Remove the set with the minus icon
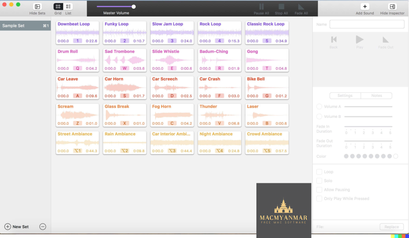Viewport: 409px width, 238px height. [43, 226]
